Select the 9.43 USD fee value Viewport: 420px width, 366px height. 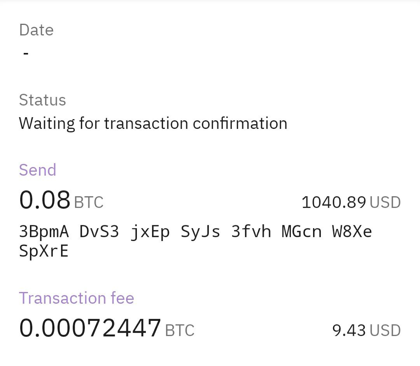click(x=366, y=331)
